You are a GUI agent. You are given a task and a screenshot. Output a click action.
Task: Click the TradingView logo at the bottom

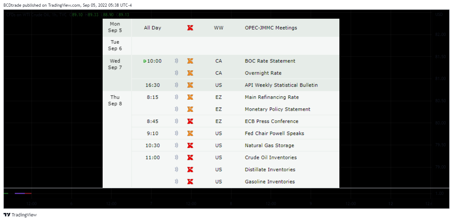pos(20,215)
